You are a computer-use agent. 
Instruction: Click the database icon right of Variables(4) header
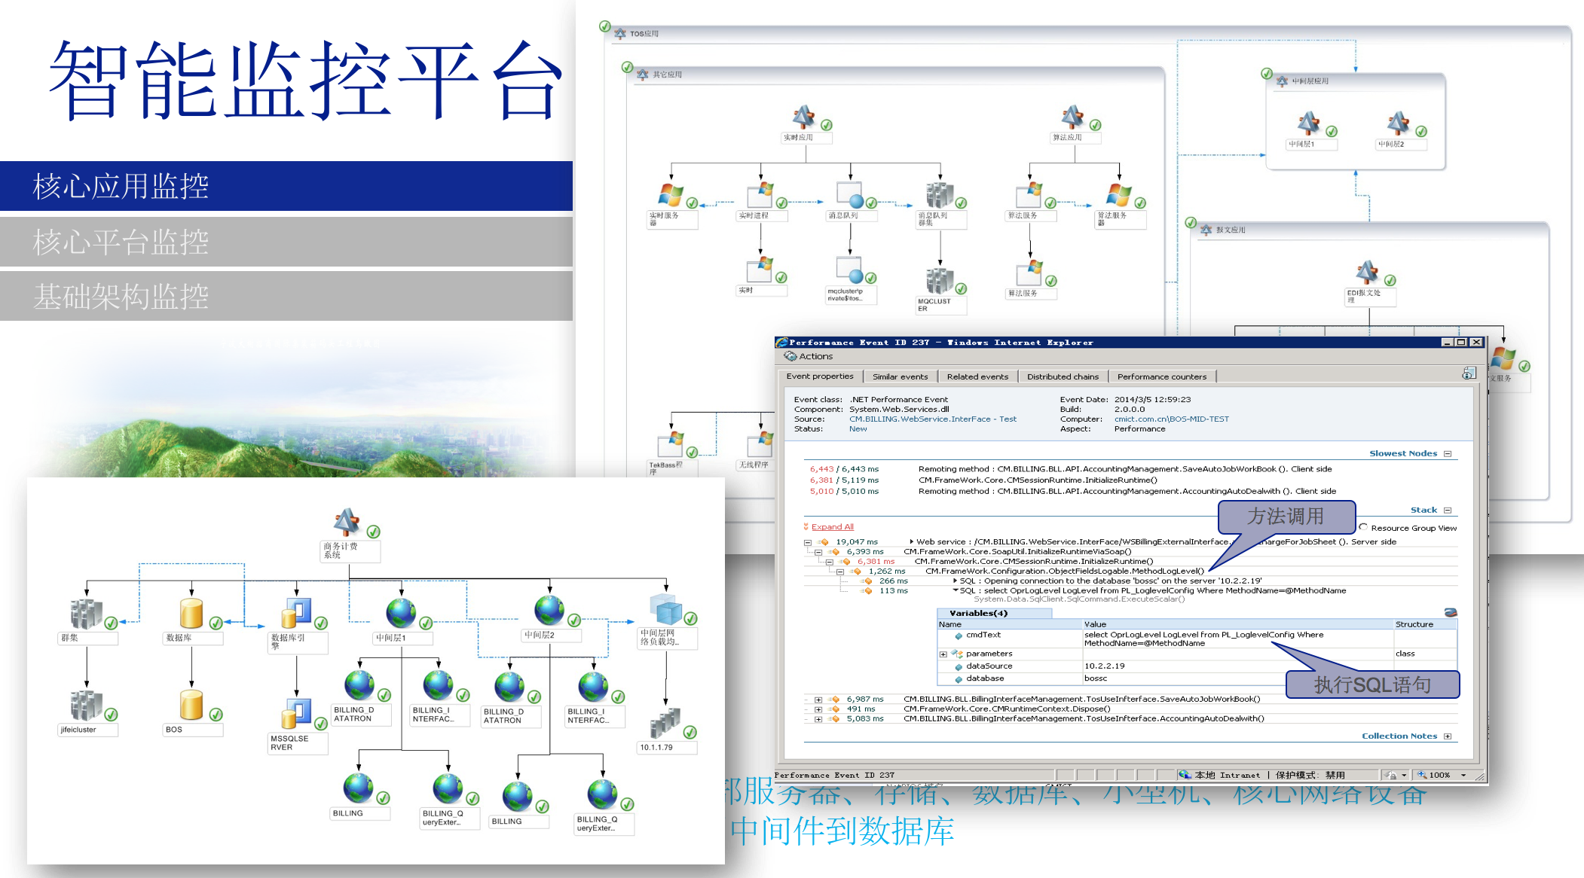(x=1450, y=613)
